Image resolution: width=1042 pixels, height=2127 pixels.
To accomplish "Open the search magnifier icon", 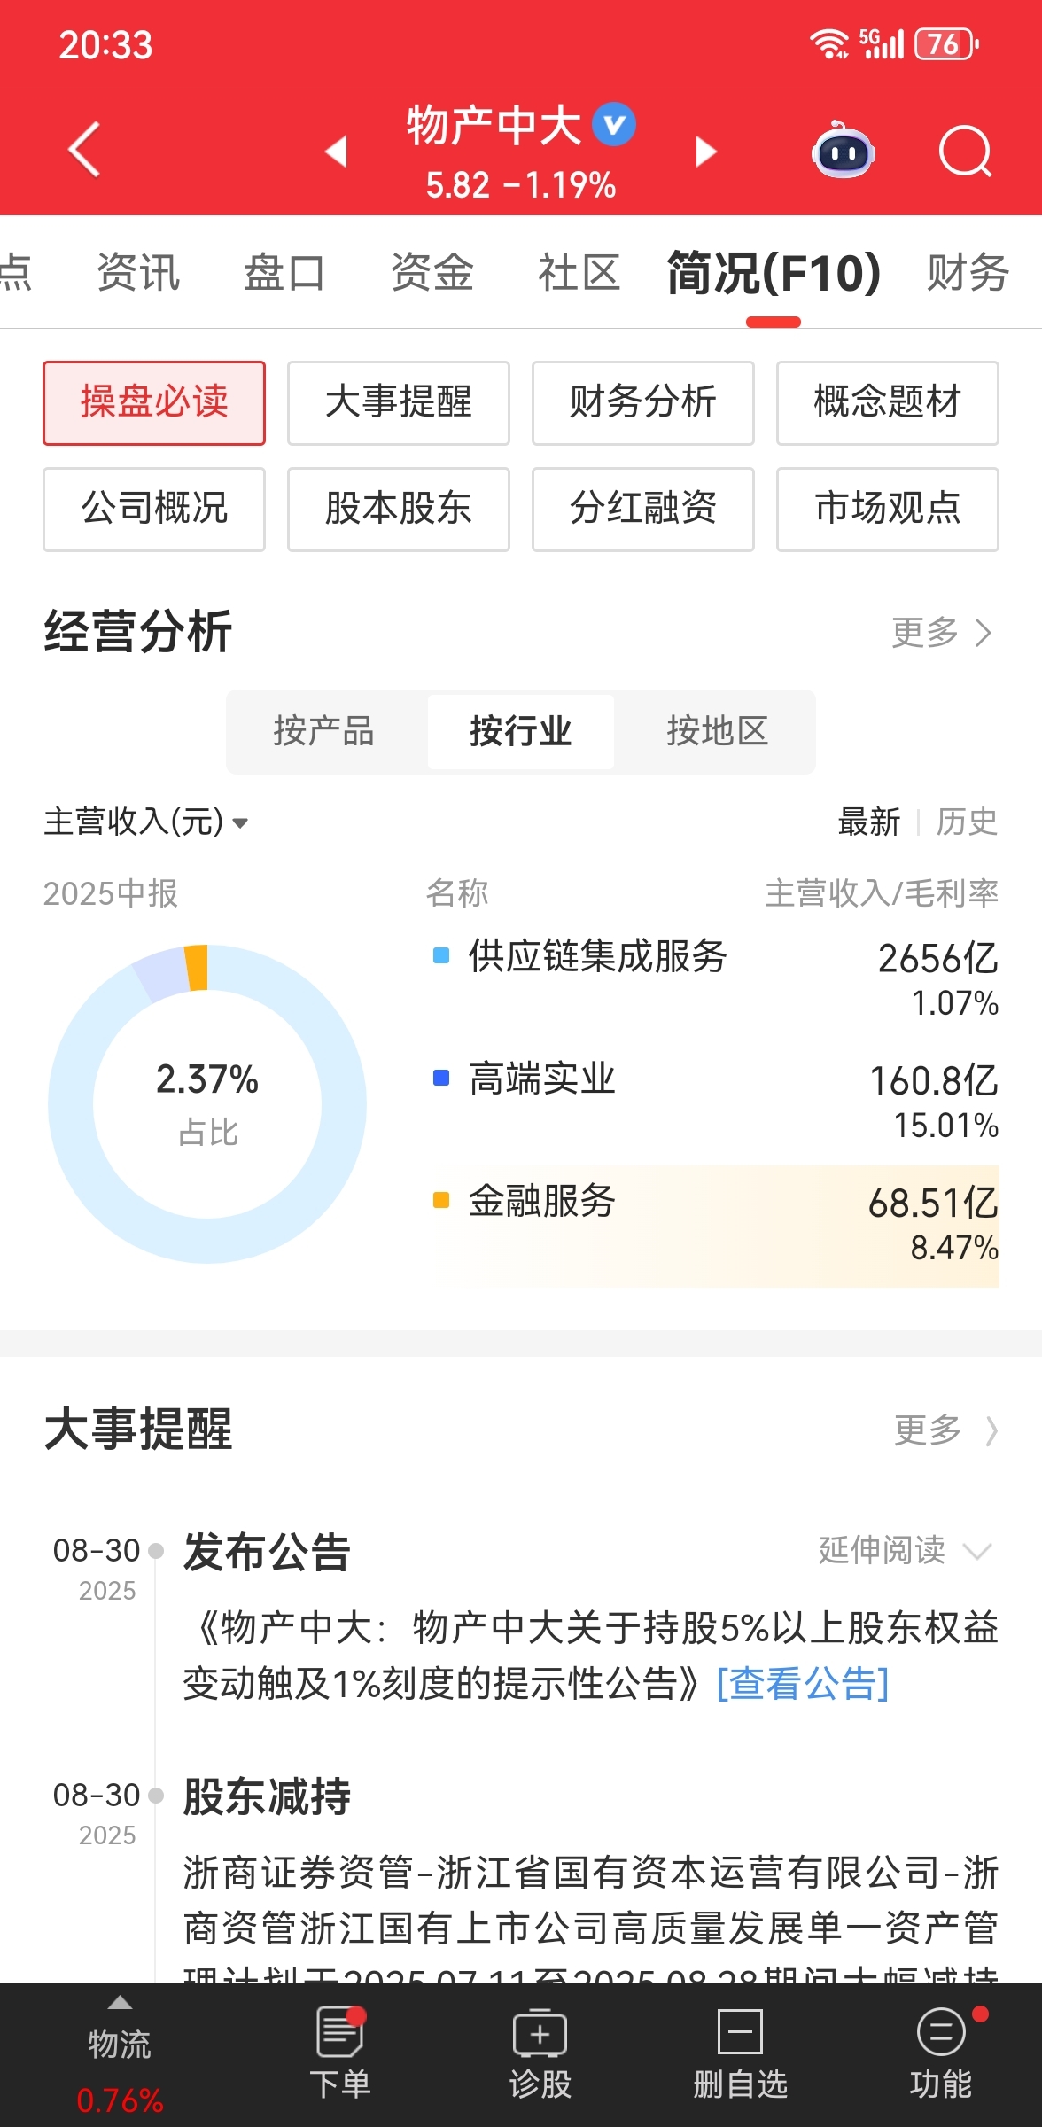I will 965,152.
